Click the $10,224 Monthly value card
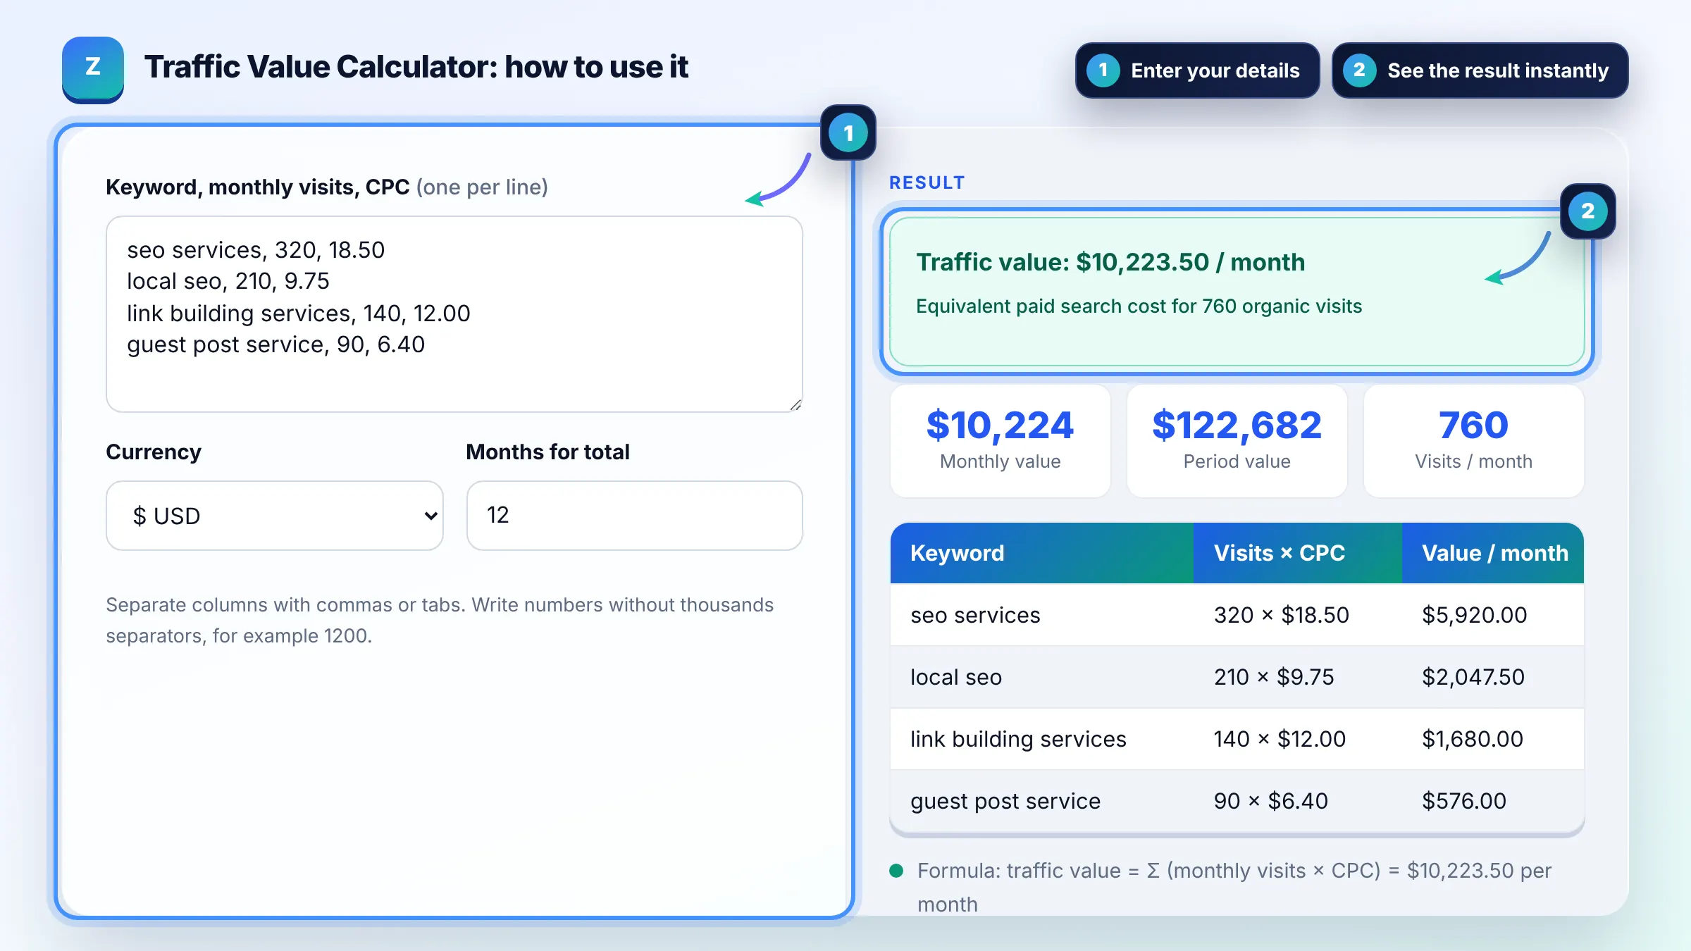1691x951 pixels. (1001, 441)
